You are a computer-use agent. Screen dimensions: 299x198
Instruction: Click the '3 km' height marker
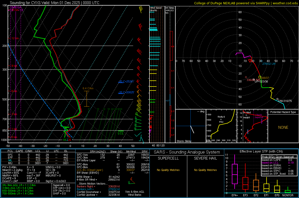click(14, 114)
